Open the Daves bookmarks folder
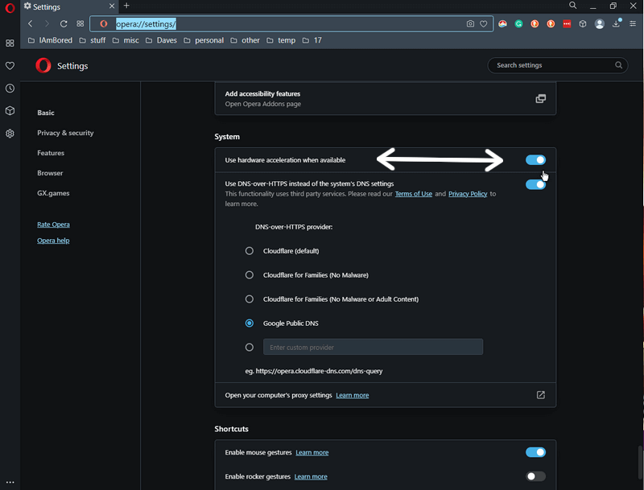644x490 pixels. [162, 40]
